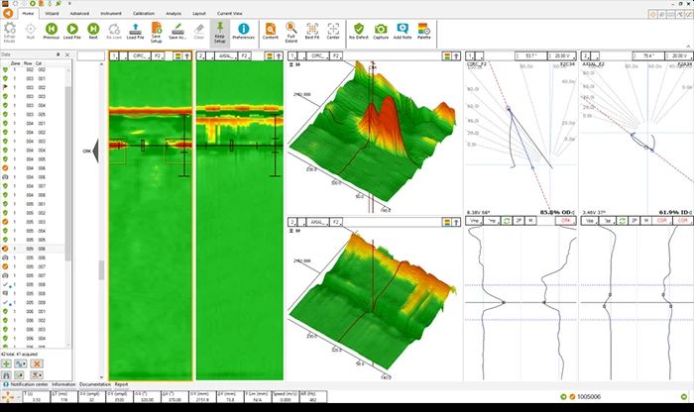Click the Data list vertical scrollbar
This screenshot has width=694, height=412.
68,172
